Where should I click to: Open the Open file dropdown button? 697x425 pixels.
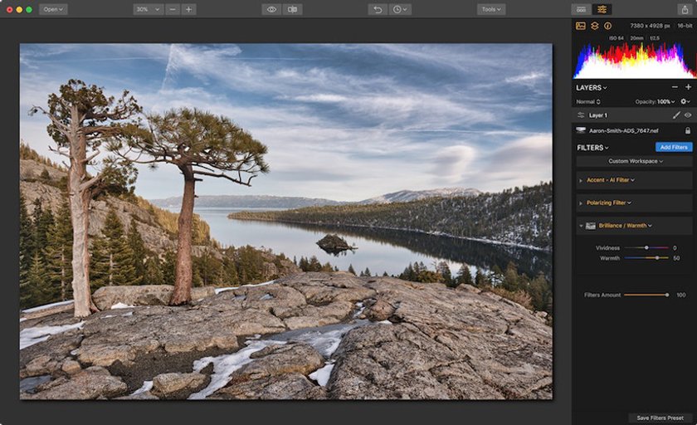(x=53, y=9)
